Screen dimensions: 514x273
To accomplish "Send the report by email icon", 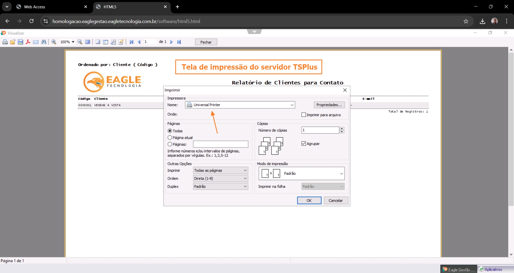I will click(36, 42).
